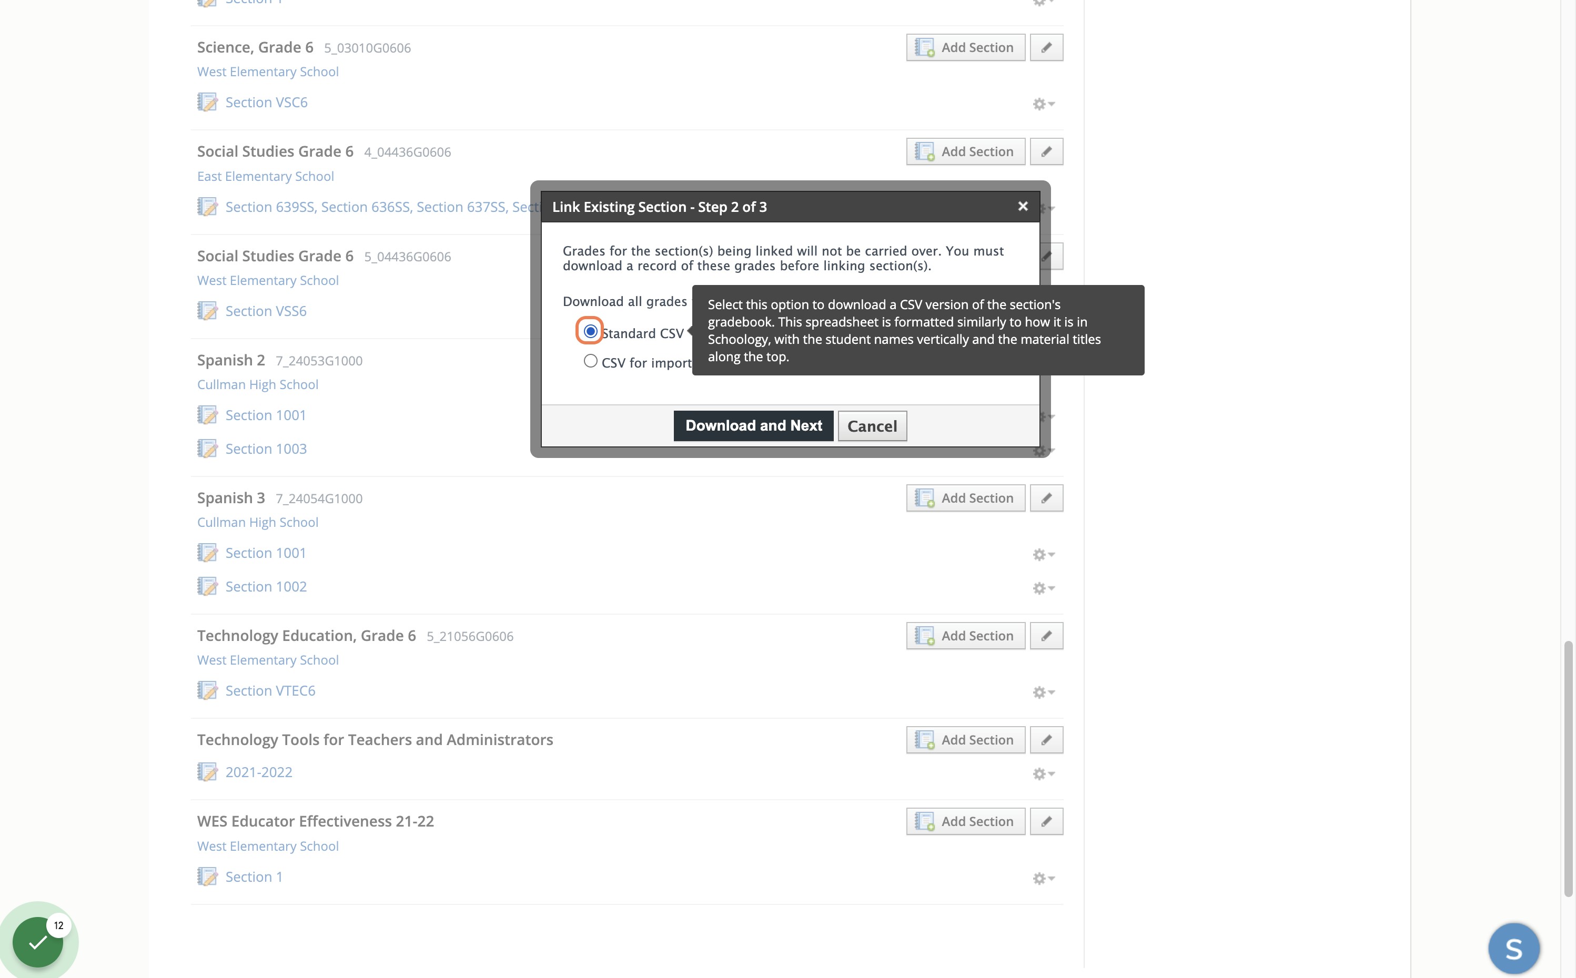Click notebook icon beside Spanish 3 Section 1001
The width and height of the screenshot is (1576, 978).
(207, 553)
